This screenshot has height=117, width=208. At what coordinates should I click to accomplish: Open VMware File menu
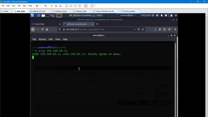[x=3, y=6]
